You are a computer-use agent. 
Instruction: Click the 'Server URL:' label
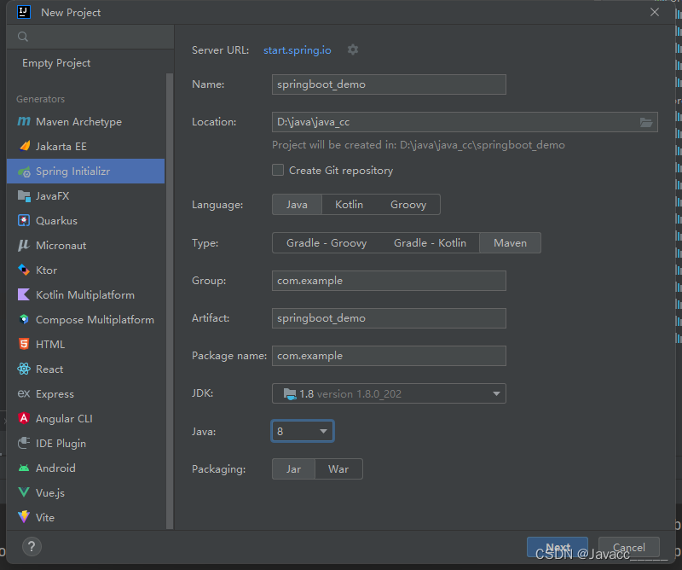point(221,50)
